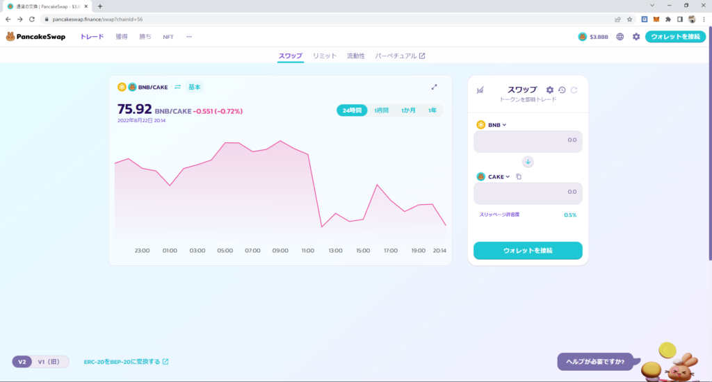Screen dimensions: 712x382
Task: Open the トレード nav menu
Action: (92, 37)
